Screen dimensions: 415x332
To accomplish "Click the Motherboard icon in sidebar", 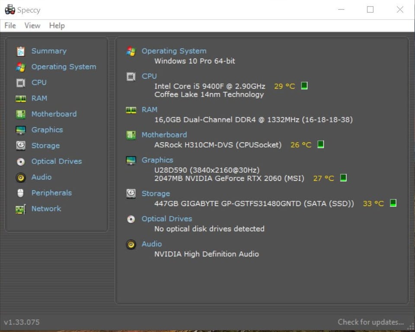I will [x=21, y=115].
